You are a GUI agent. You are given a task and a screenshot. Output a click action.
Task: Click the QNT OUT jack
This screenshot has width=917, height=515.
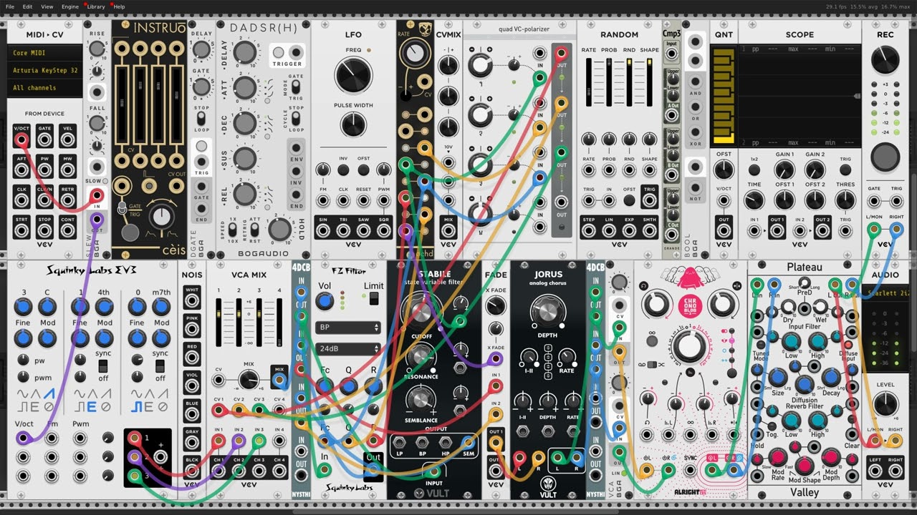pos(724,231)
